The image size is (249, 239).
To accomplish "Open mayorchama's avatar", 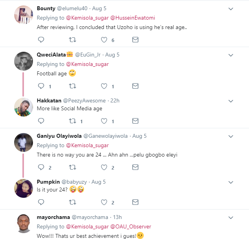I will coord(23,223).
